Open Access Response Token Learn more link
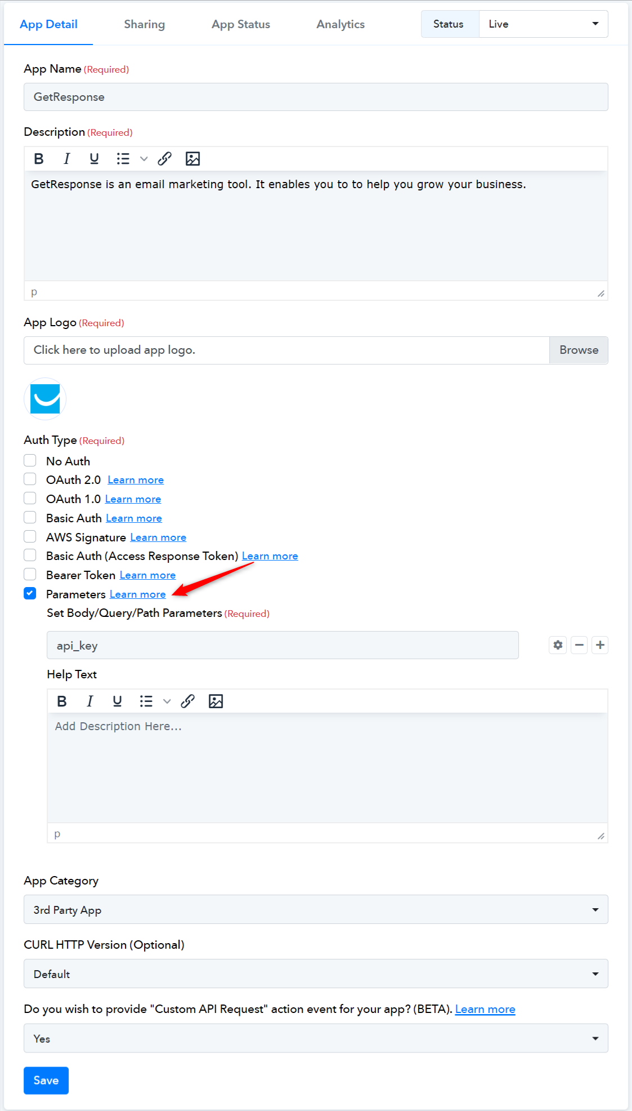Viewport: 632px width, 1111px height. pos(270,556)
